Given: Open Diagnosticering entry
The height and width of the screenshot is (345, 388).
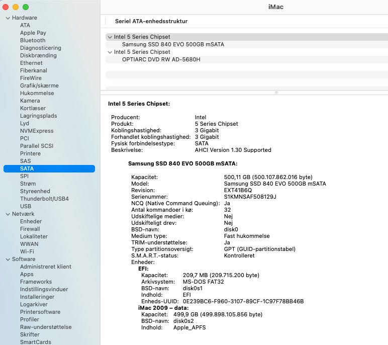Looking at the screenshot, I should (x=41, y=48).
